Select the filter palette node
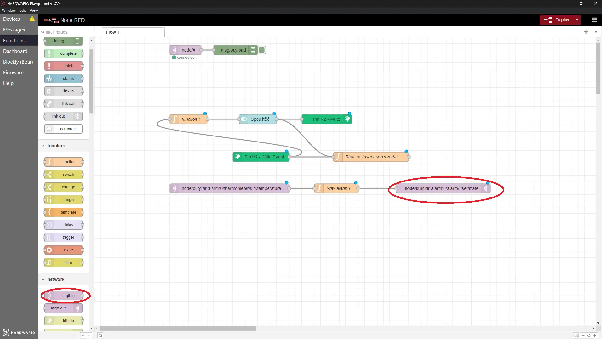Viewport: 602px width, 339px height. click(64, 263)
